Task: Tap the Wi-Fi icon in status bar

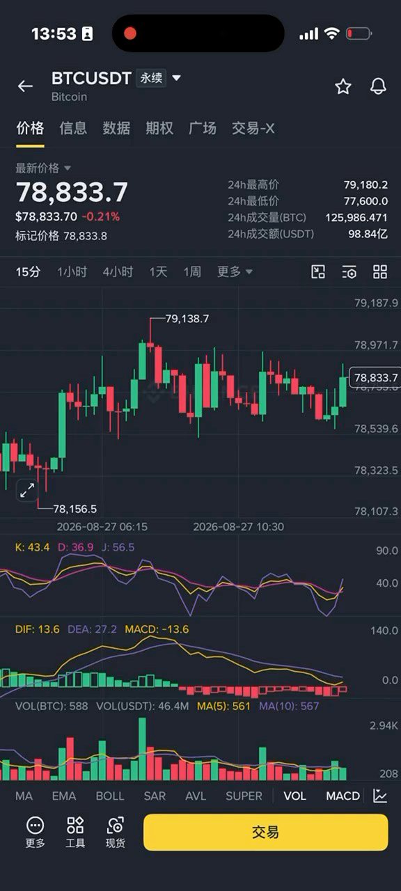Action: click(332, 33)
